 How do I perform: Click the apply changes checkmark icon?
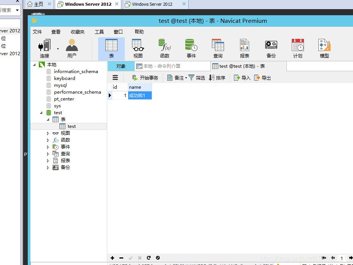point(130,258)
